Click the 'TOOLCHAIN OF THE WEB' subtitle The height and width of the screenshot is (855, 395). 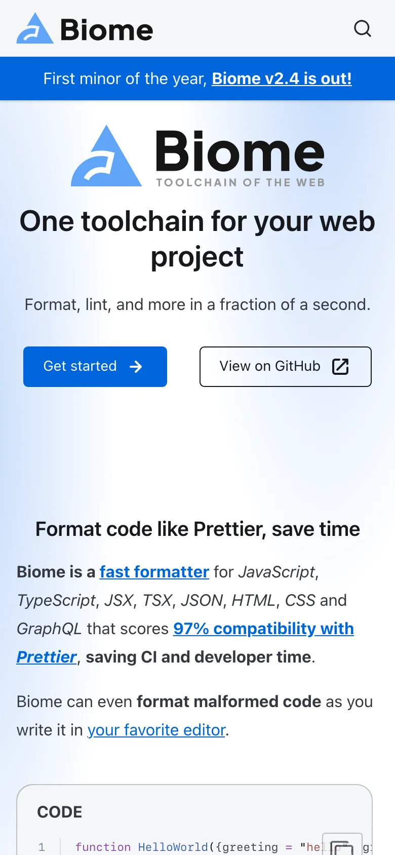(x=240, y=183)
